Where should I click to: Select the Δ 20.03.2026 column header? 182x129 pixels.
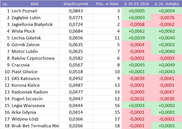coord(137,4)
